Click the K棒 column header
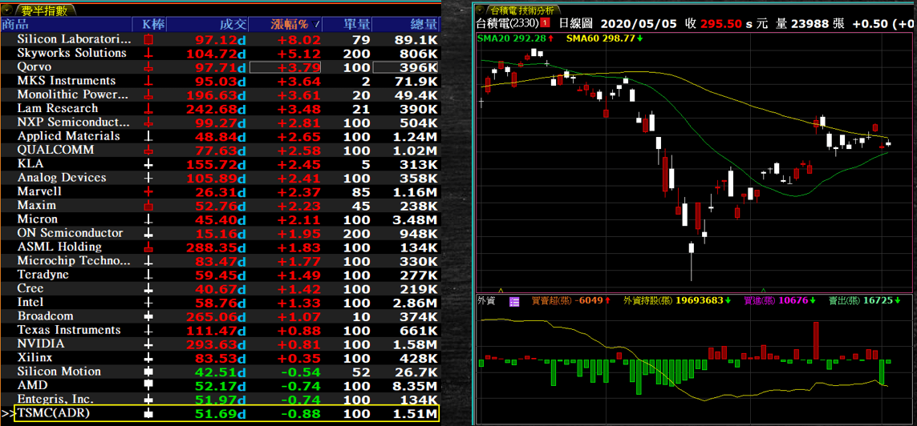This screenshot has height=426, width=917. tap(154, 25)
